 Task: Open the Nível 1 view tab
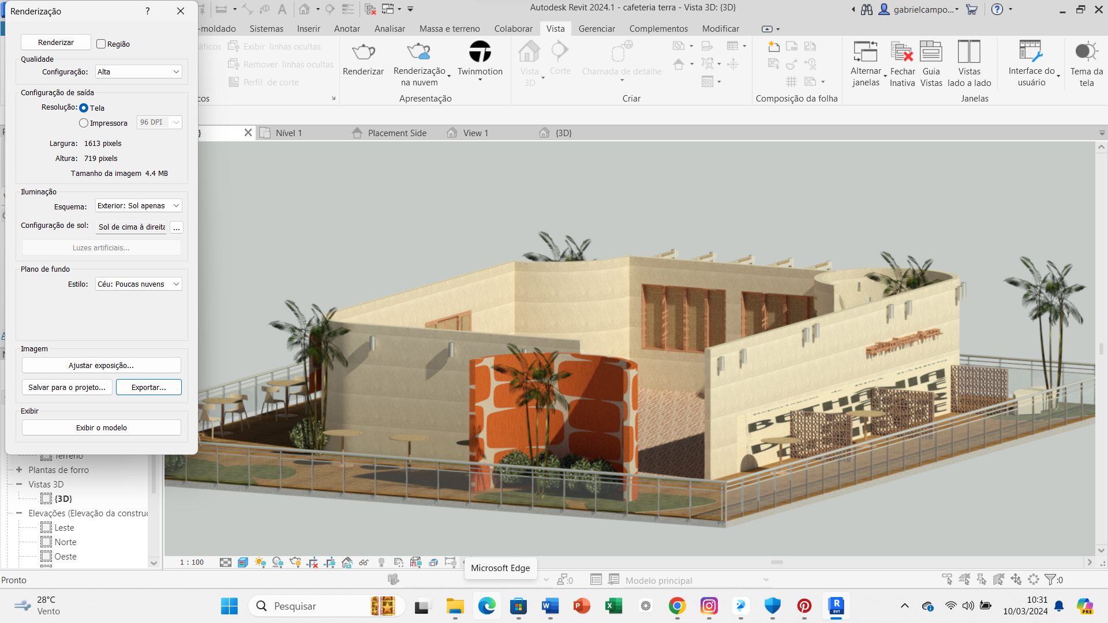coord(289,133)
